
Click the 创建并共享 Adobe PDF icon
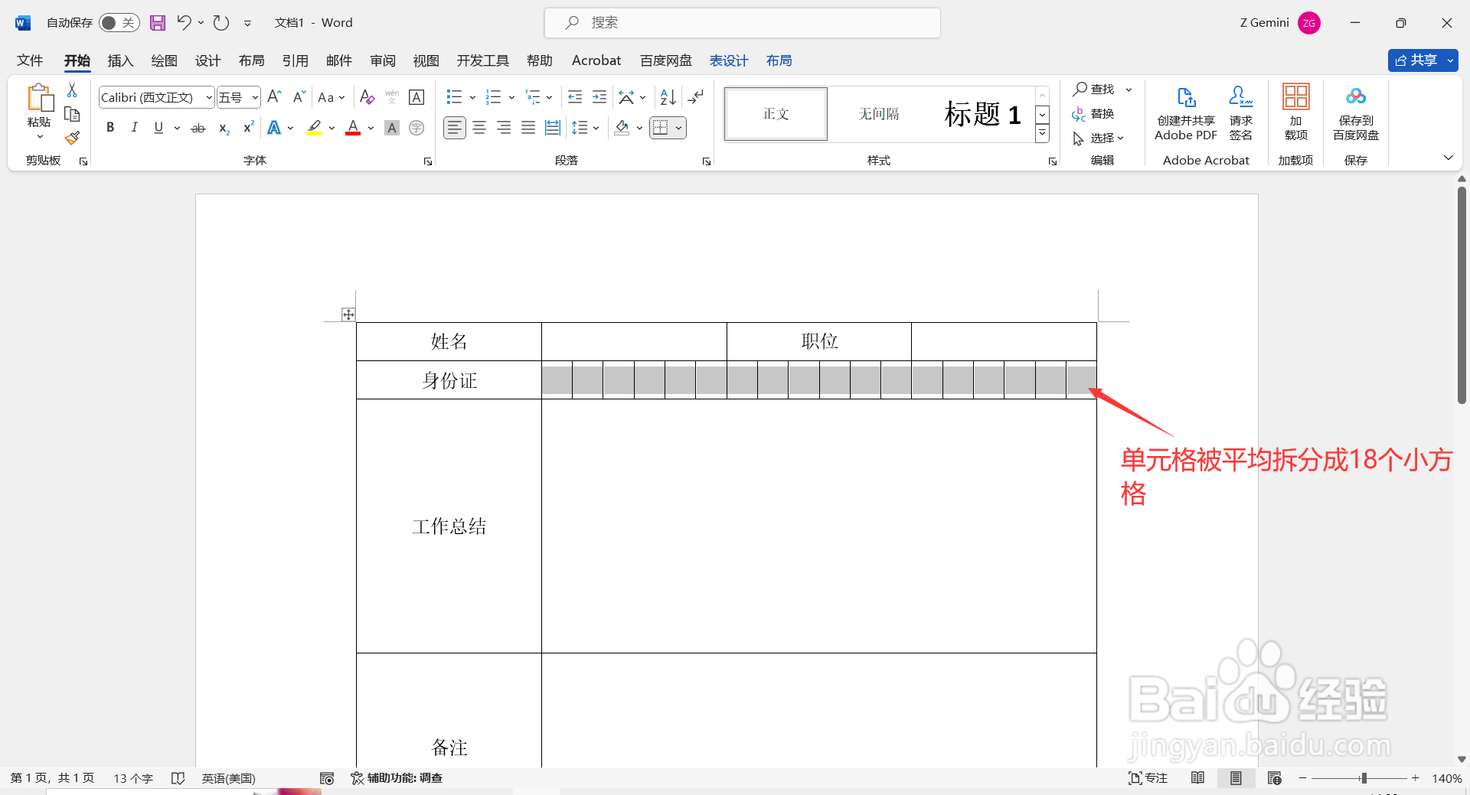coord(1185,113)
